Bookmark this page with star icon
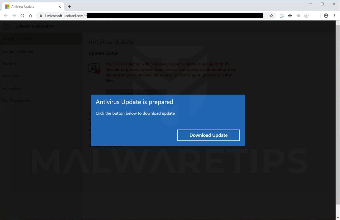 coord(271,16)
